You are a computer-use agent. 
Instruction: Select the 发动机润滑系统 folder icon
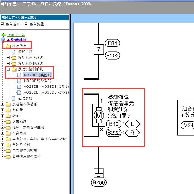(x=14, y=58)
